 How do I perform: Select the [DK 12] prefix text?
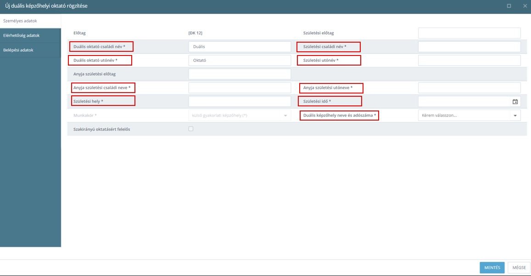(x=195, y=33)
